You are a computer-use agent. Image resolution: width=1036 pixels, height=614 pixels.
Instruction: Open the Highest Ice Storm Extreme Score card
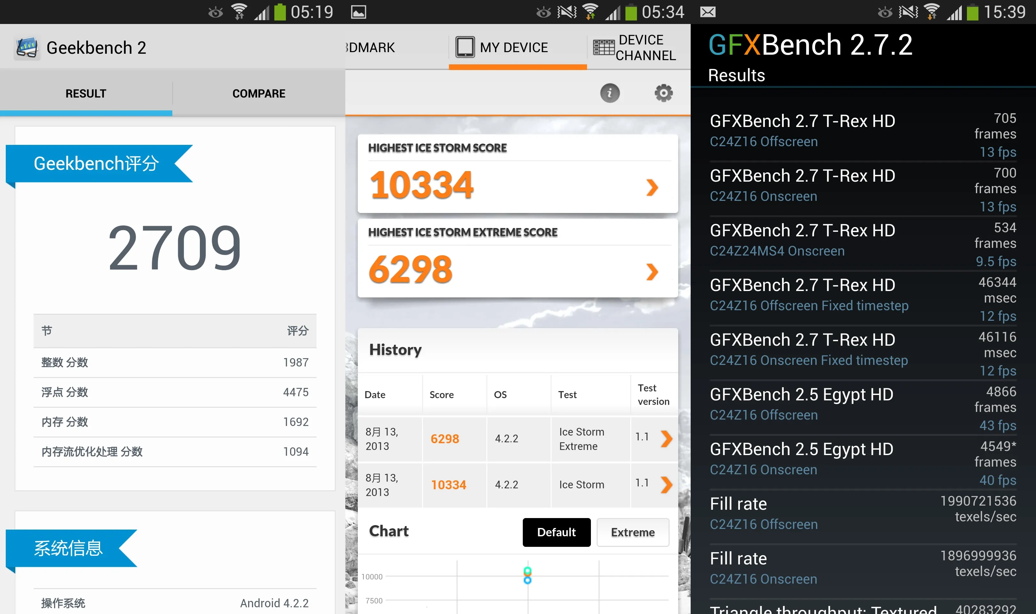coord(518,258)
